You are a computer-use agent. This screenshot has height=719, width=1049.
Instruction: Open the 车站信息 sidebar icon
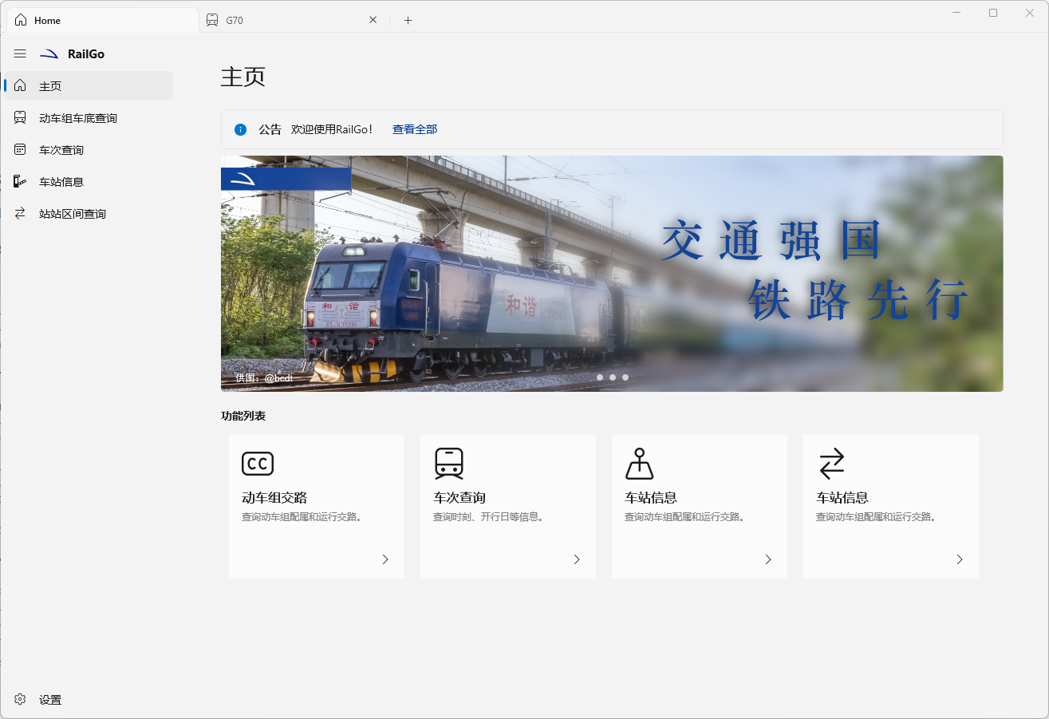[x=20, y=181]
